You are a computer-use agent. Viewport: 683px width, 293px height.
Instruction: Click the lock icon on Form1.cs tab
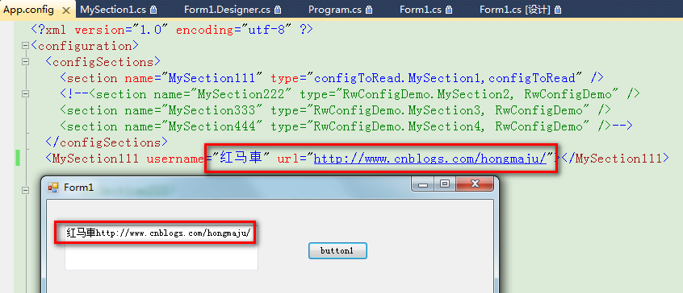(x=449, y=10)
